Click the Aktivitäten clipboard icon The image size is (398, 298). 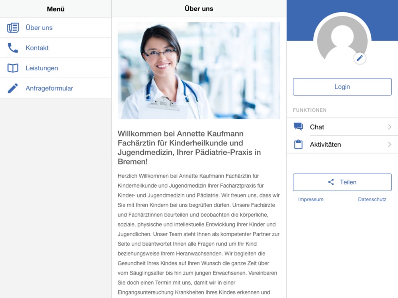pyautogui.click(x=298, y=144)
